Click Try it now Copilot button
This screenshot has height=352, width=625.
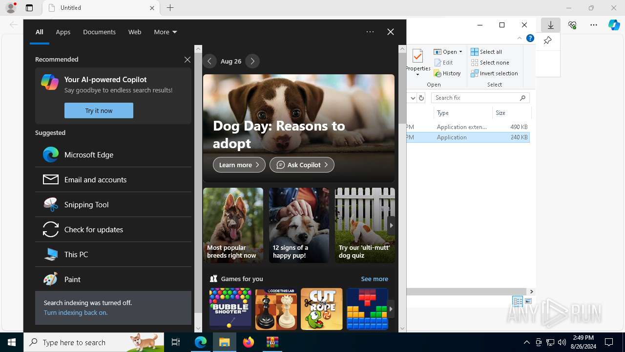99,110
